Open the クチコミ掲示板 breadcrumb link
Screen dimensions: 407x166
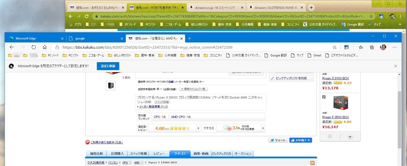pyautogui.click(x=96, y=162)
